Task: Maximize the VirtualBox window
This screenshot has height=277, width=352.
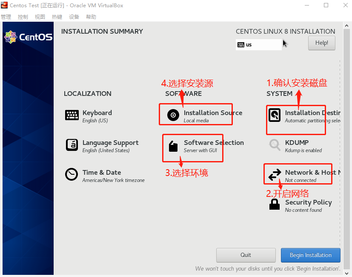Action: [x=326, y=5]
